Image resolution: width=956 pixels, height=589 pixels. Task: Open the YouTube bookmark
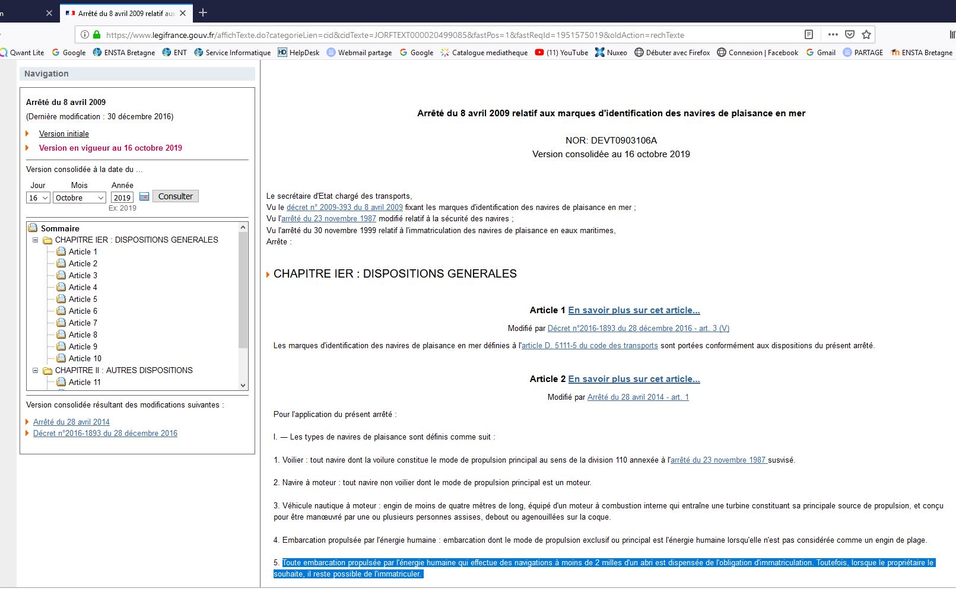pyautogui.click(x=561, y=53)
